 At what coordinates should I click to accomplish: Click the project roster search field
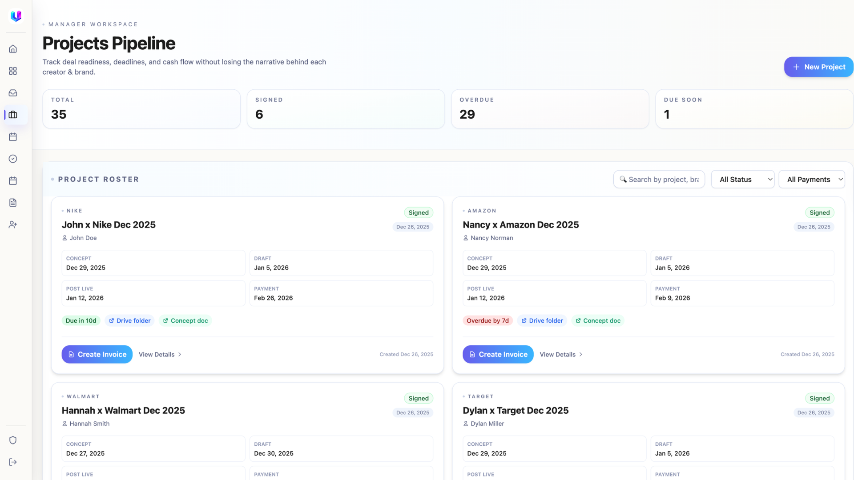click(x=659, y=179)
